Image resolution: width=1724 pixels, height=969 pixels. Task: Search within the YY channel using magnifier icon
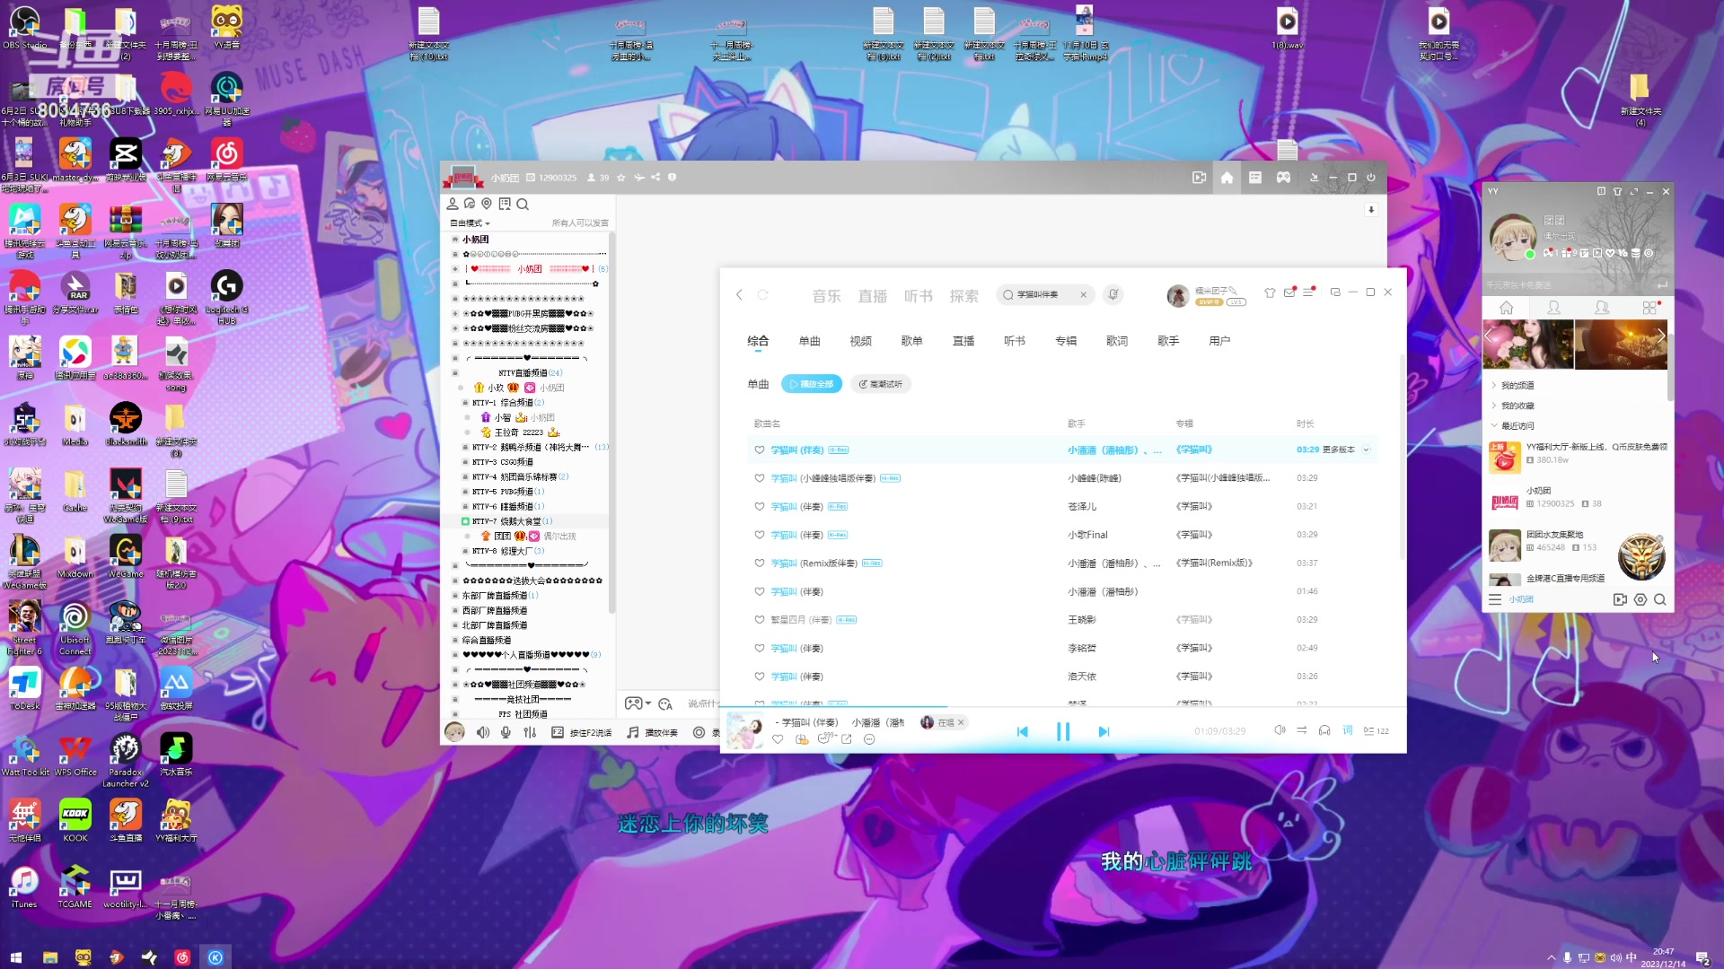(523, 205)
